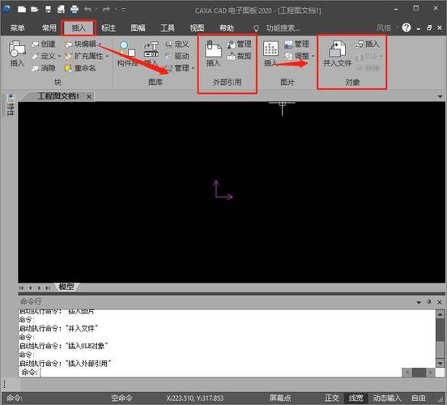Viewport: 447px width, 405px height.
Task: Close the 工程图文档1 document tab
Action: click(x=89, y=97)
